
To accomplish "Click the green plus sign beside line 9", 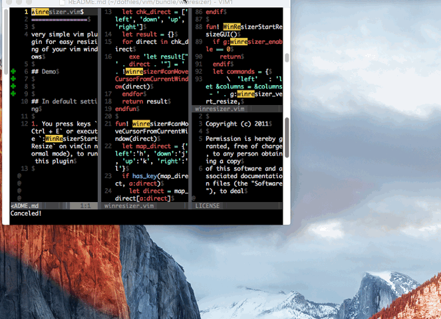I will click(13, 94).
